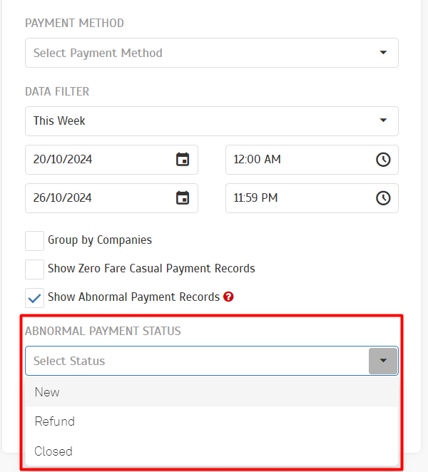Open calendar picker for start date 20/10/2024
The image size is (428, 472).
click(x=183, y=160)
